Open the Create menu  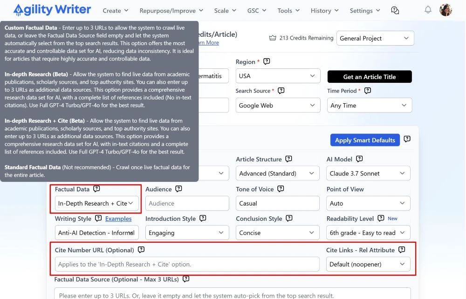pos(115,11)
